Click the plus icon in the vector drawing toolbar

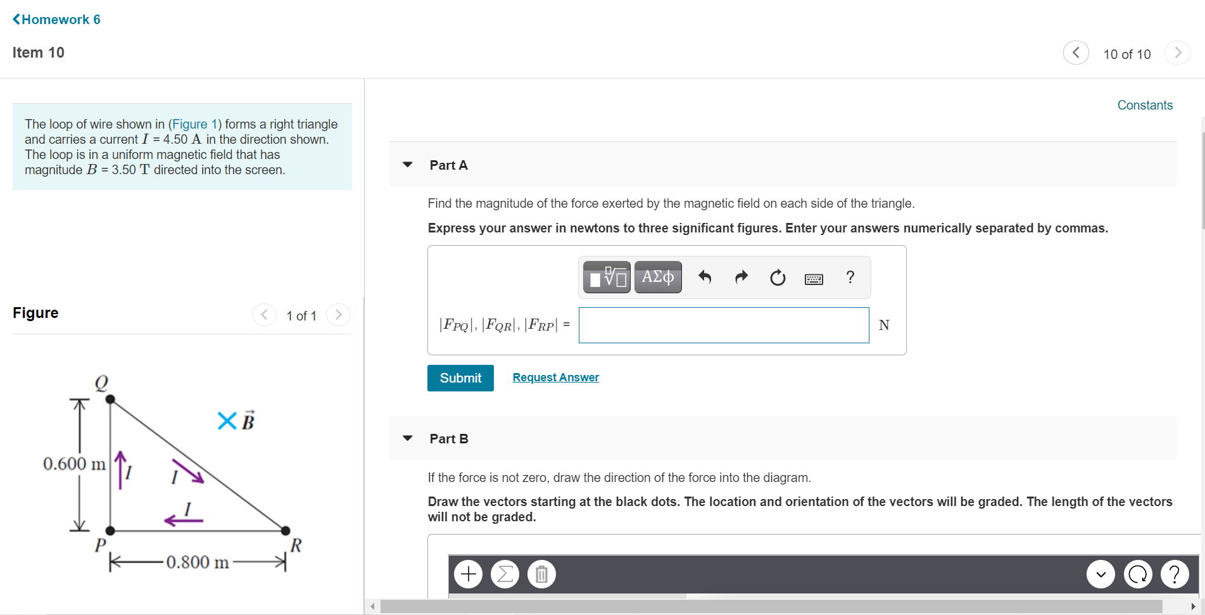tap(468, 574)
